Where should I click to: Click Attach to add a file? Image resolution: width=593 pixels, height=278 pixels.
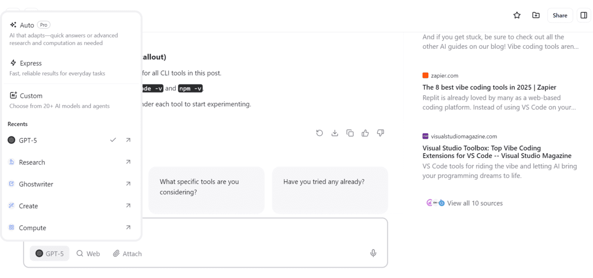click(127, 253)
